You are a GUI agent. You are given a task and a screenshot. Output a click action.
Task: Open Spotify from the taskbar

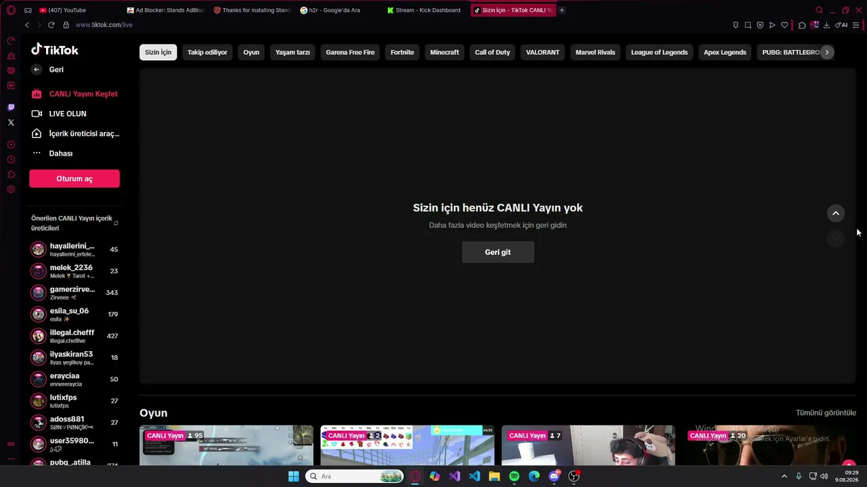pos(514,476)
